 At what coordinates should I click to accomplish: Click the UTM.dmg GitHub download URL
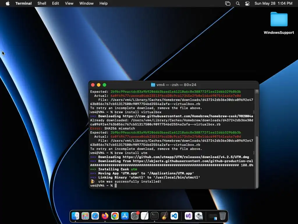click(x=186, y=157)
